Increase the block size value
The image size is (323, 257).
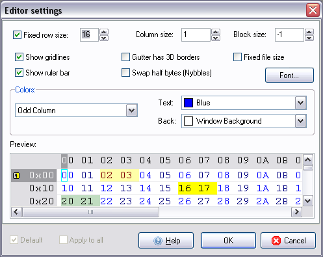coord(309,32)
